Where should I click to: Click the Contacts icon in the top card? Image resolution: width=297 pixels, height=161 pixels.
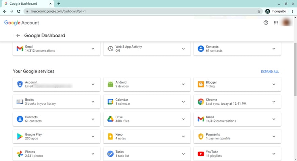coord(201,49)
